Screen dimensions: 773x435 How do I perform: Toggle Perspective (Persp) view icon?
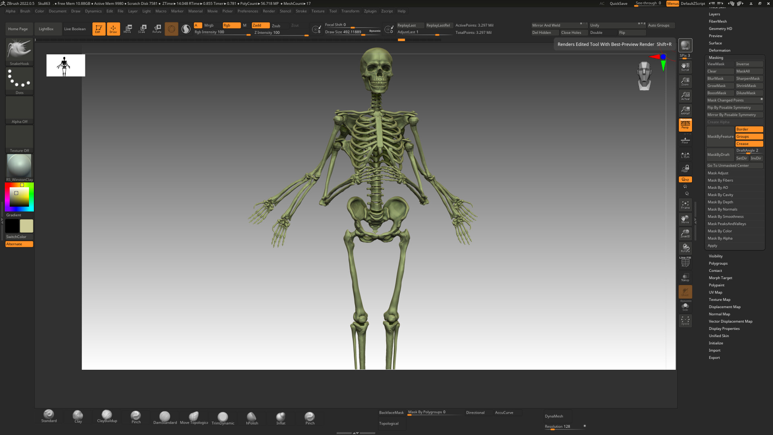tap(685, 124)
